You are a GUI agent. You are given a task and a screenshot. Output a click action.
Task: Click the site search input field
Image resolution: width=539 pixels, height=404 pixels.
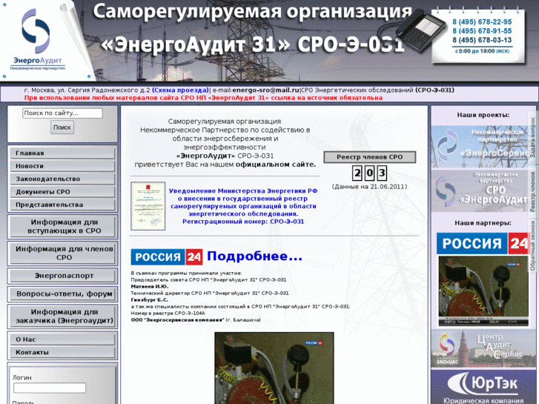click(x=62, y=113)
